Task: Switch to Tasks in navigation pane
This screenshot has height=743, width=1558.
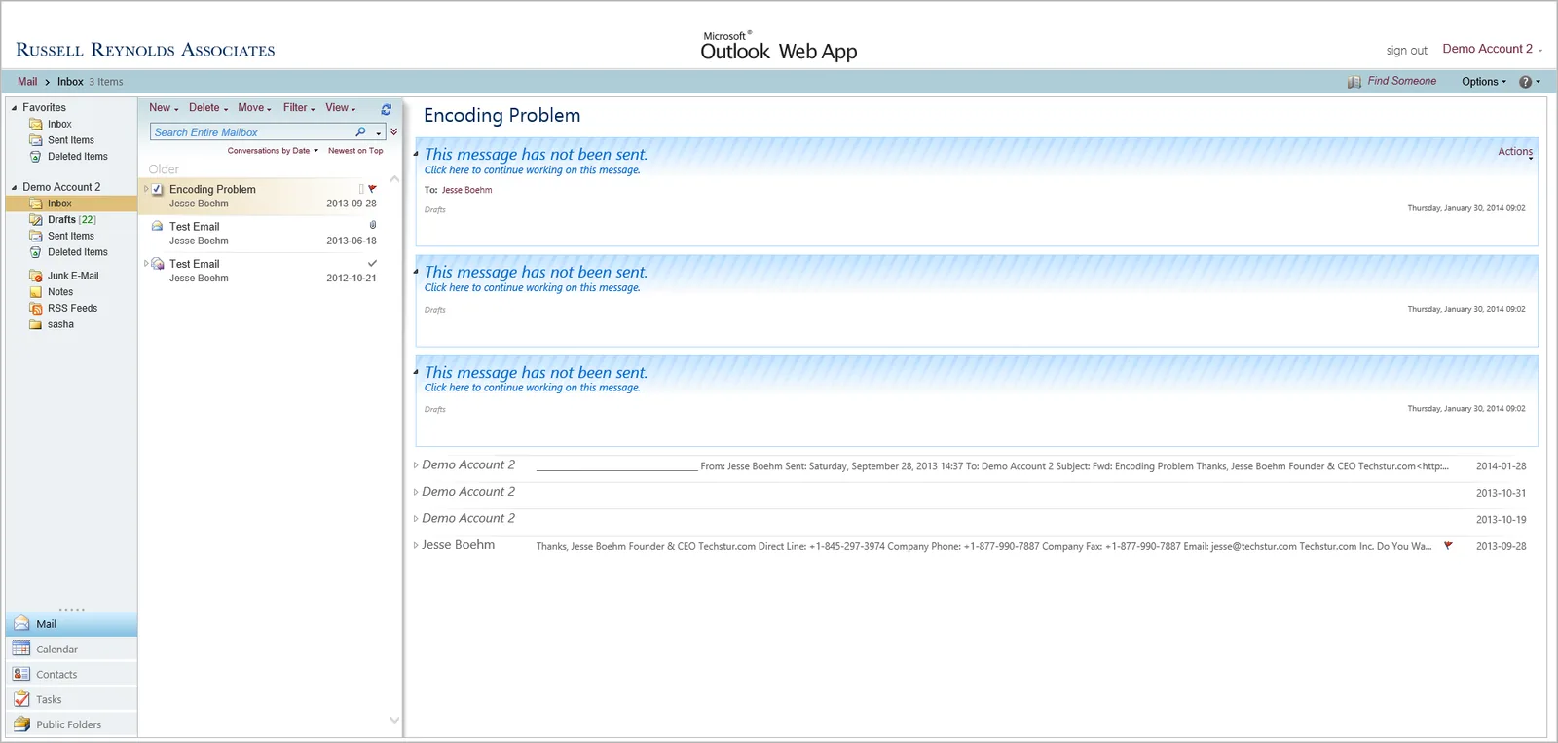Action: click(x=71, y=699)
